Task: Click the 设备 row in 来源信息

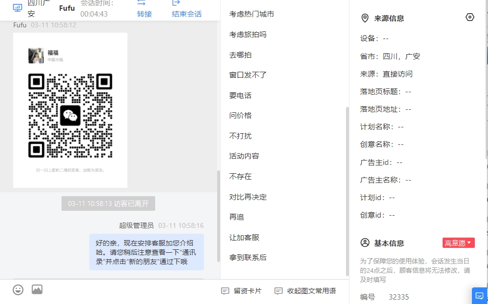Action: point(374,39)
